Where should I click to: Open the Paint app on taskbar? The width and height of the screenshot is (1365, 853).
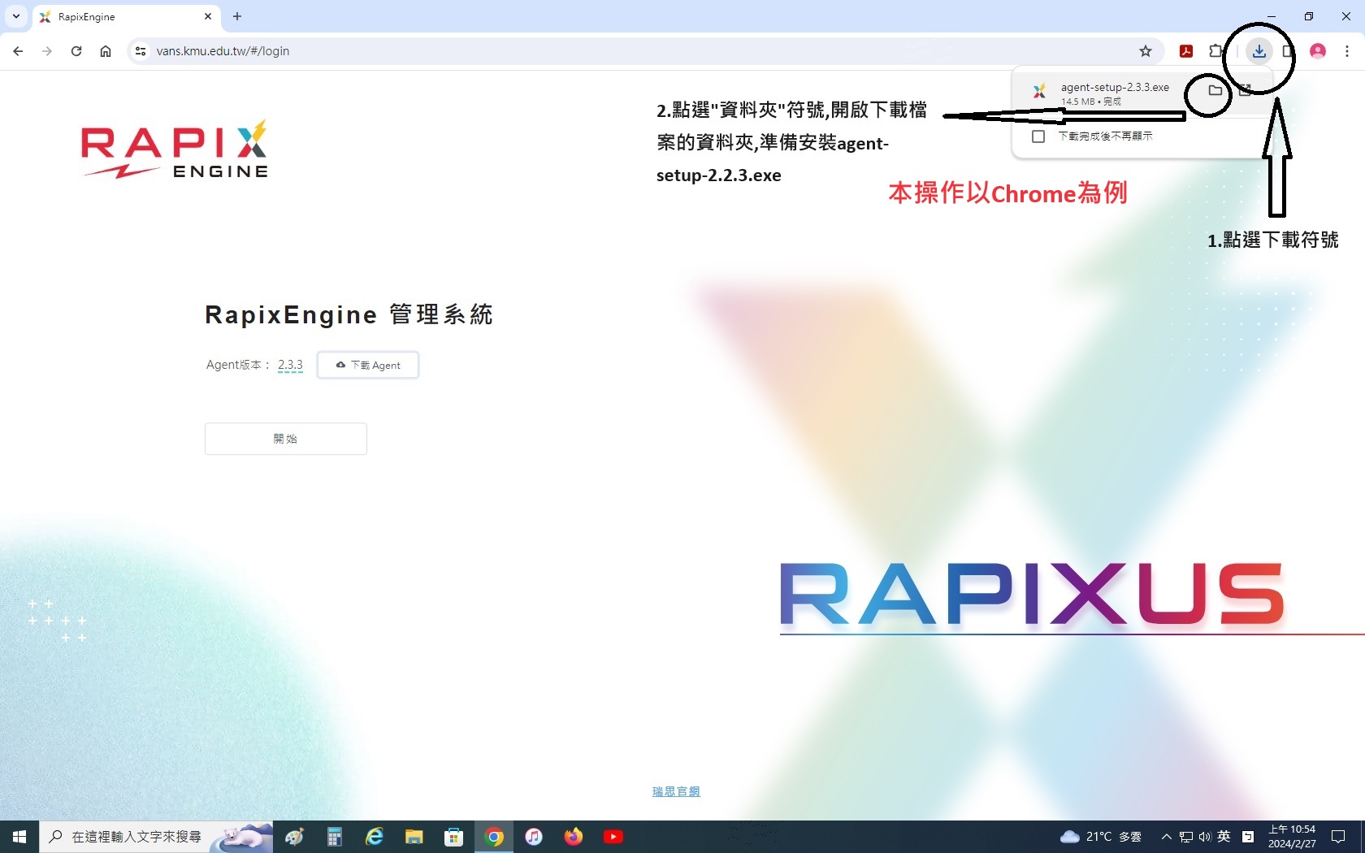[x=295, y=837]
